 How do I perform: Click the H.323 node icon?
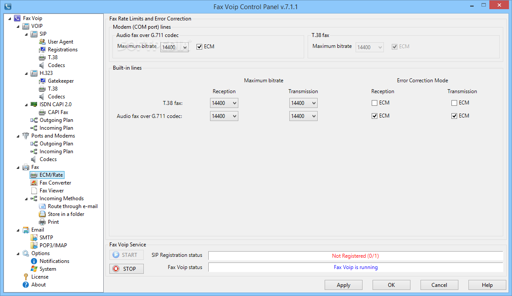point(34,73)
